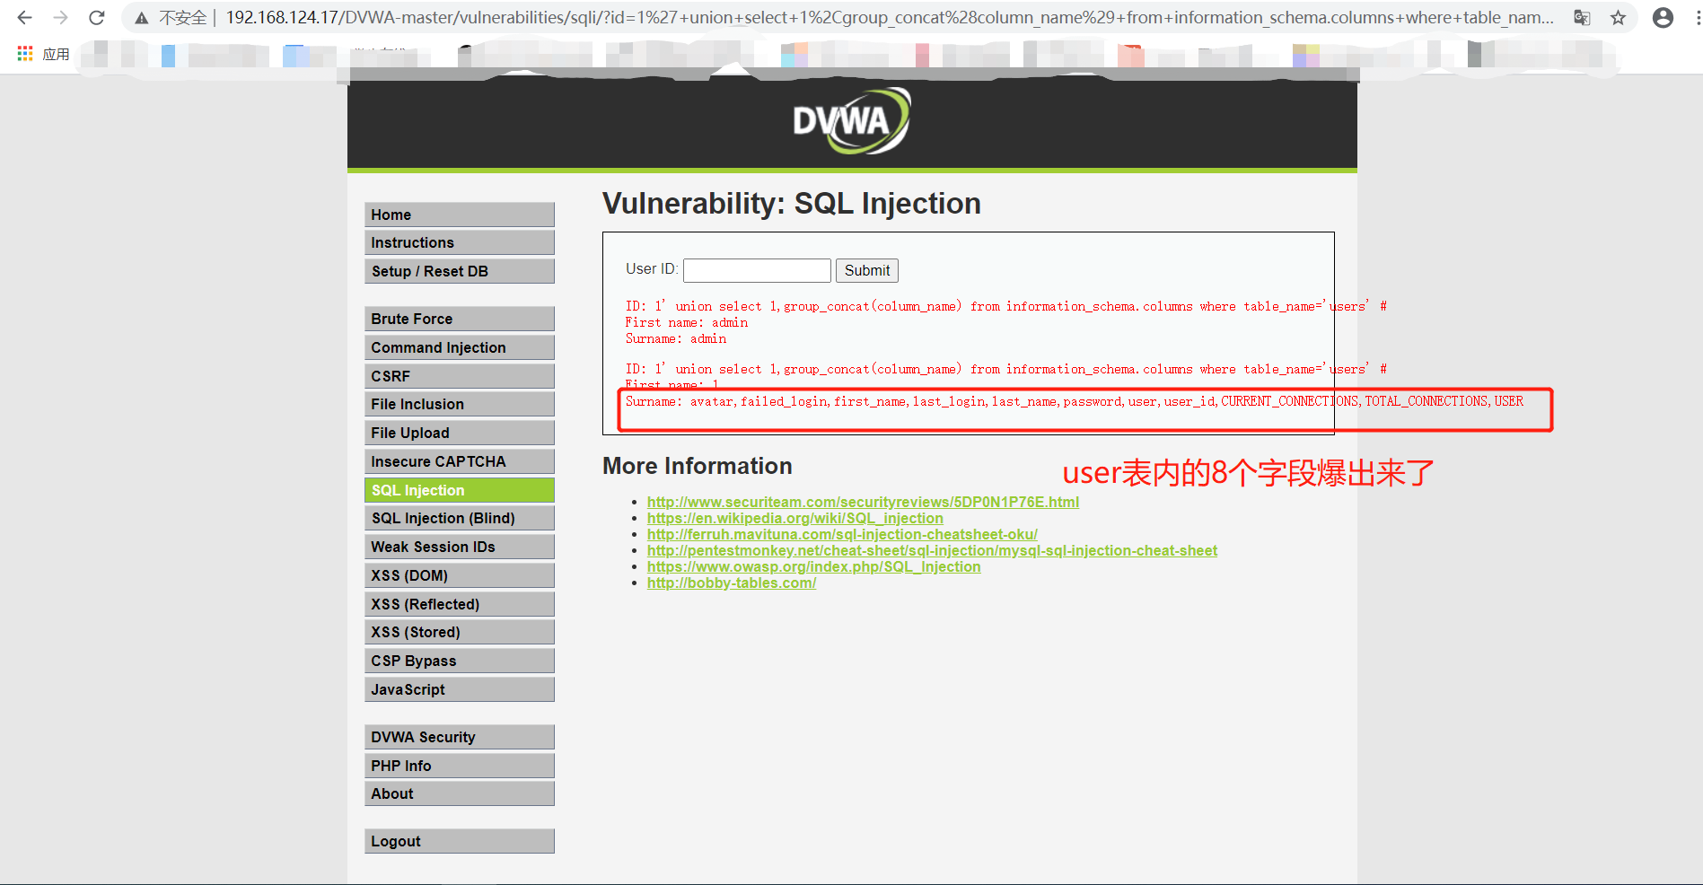Click the Surname line listing avatar,failed_login columns
Image resolution: width=1703 pixels, height=885 pixels.
pyautogui.click(x=1075, y=401)
